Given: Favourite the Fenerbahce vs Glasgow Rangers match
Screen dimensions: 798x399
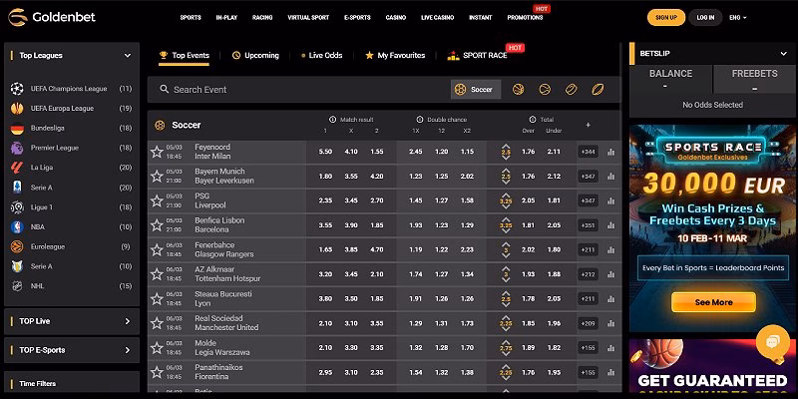Looking at the screenshot, I should (x=157, y=250).
